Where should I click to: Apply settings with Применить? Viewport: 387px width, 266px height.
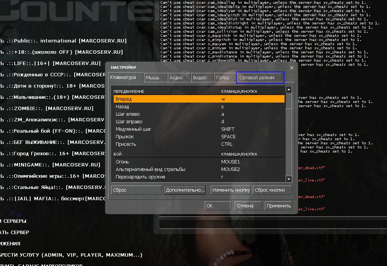(x=278, y=206)
